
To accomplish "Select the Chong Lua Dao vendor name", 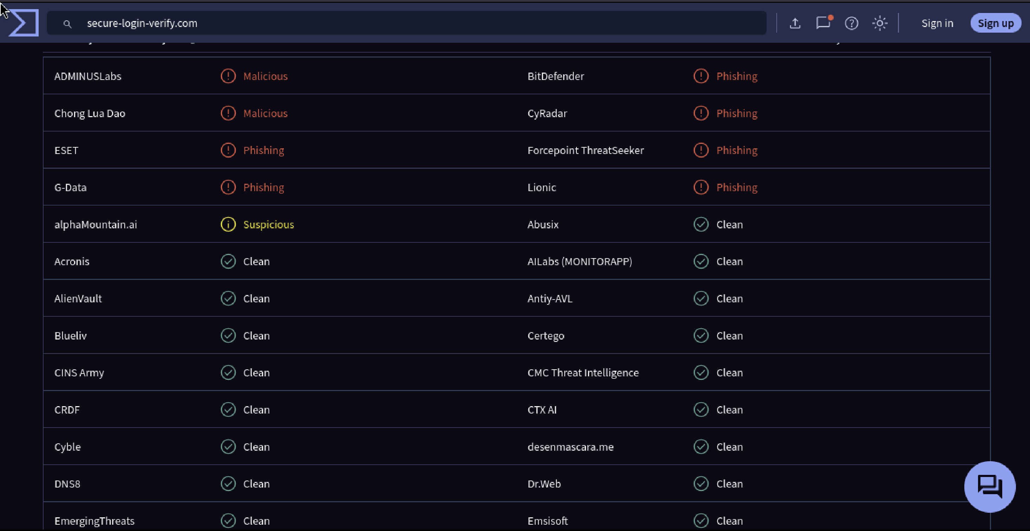I will pos(90,113).
